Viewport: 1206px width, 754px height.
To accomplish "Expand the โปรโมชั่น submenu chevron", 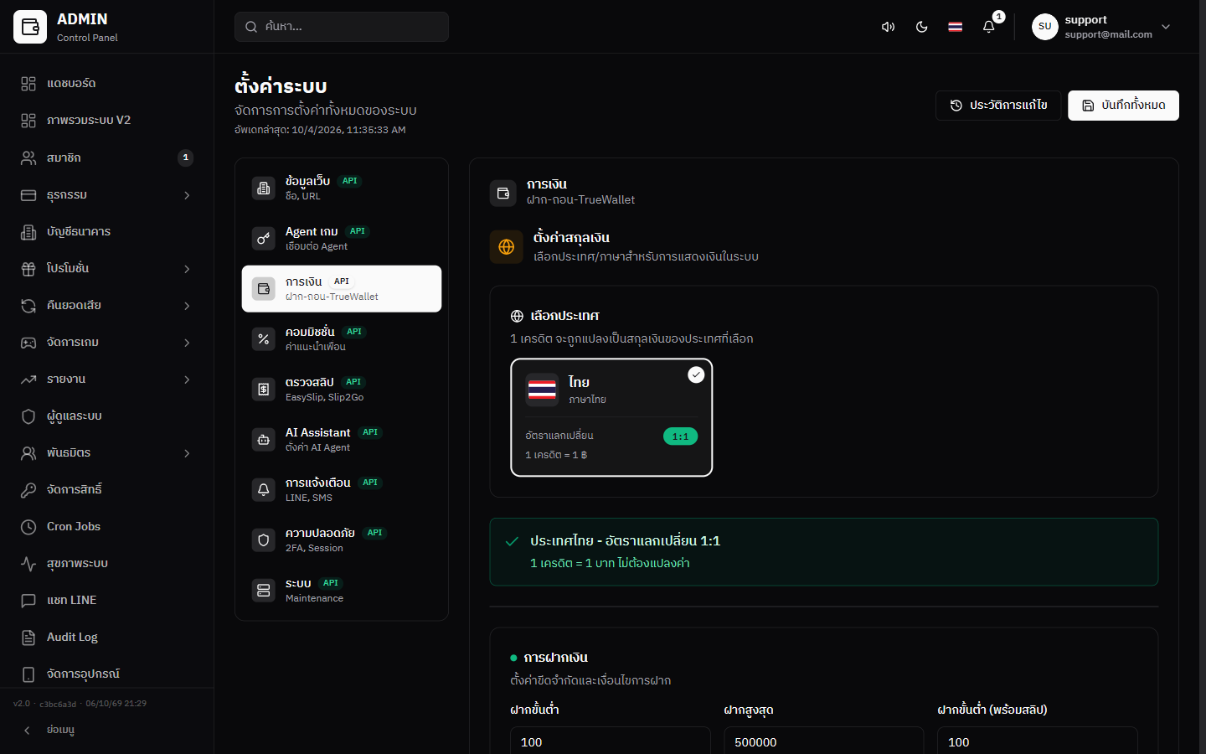I will (x=187, y=269).
